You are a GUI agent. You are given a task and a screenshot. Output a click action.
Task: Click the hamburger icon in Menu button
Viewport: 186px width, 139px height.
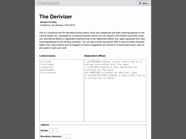tap(140, 3)
